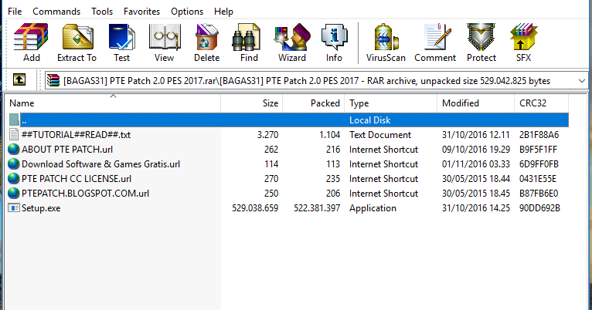Select PTEPATCH.BLOGSPOT.COM.url file name
Screen dimensions: 592x310
(85, 194)
